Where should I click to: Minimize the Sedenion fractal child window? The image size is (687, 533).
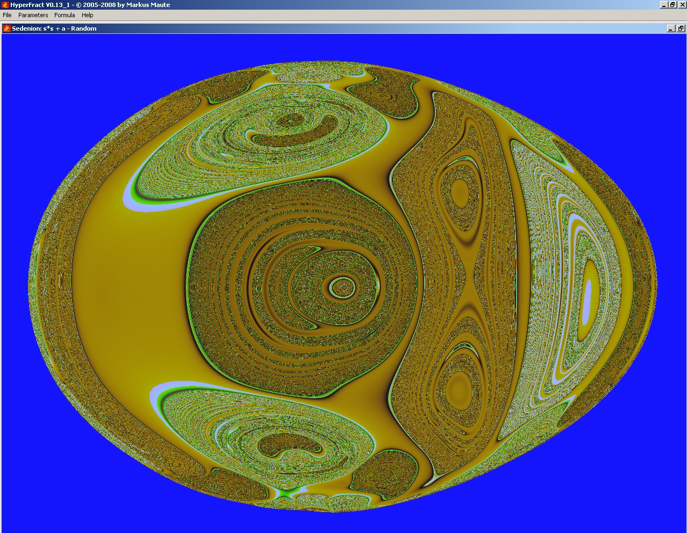pyautogui.click(x=671, y=28)
